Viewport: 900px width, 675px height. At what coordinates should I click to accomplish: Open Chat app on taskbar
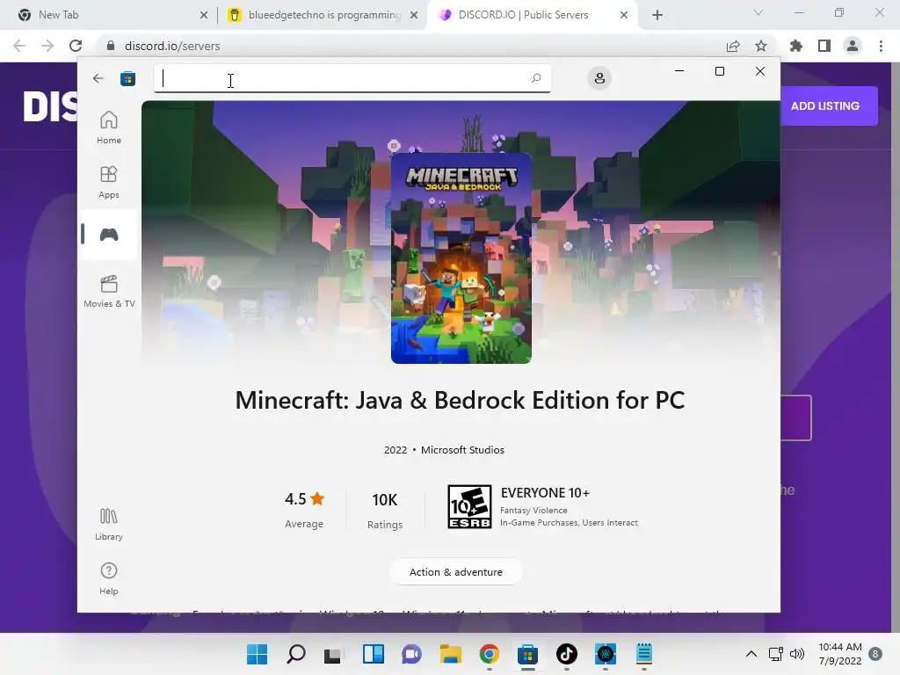(x=411, y=654)
